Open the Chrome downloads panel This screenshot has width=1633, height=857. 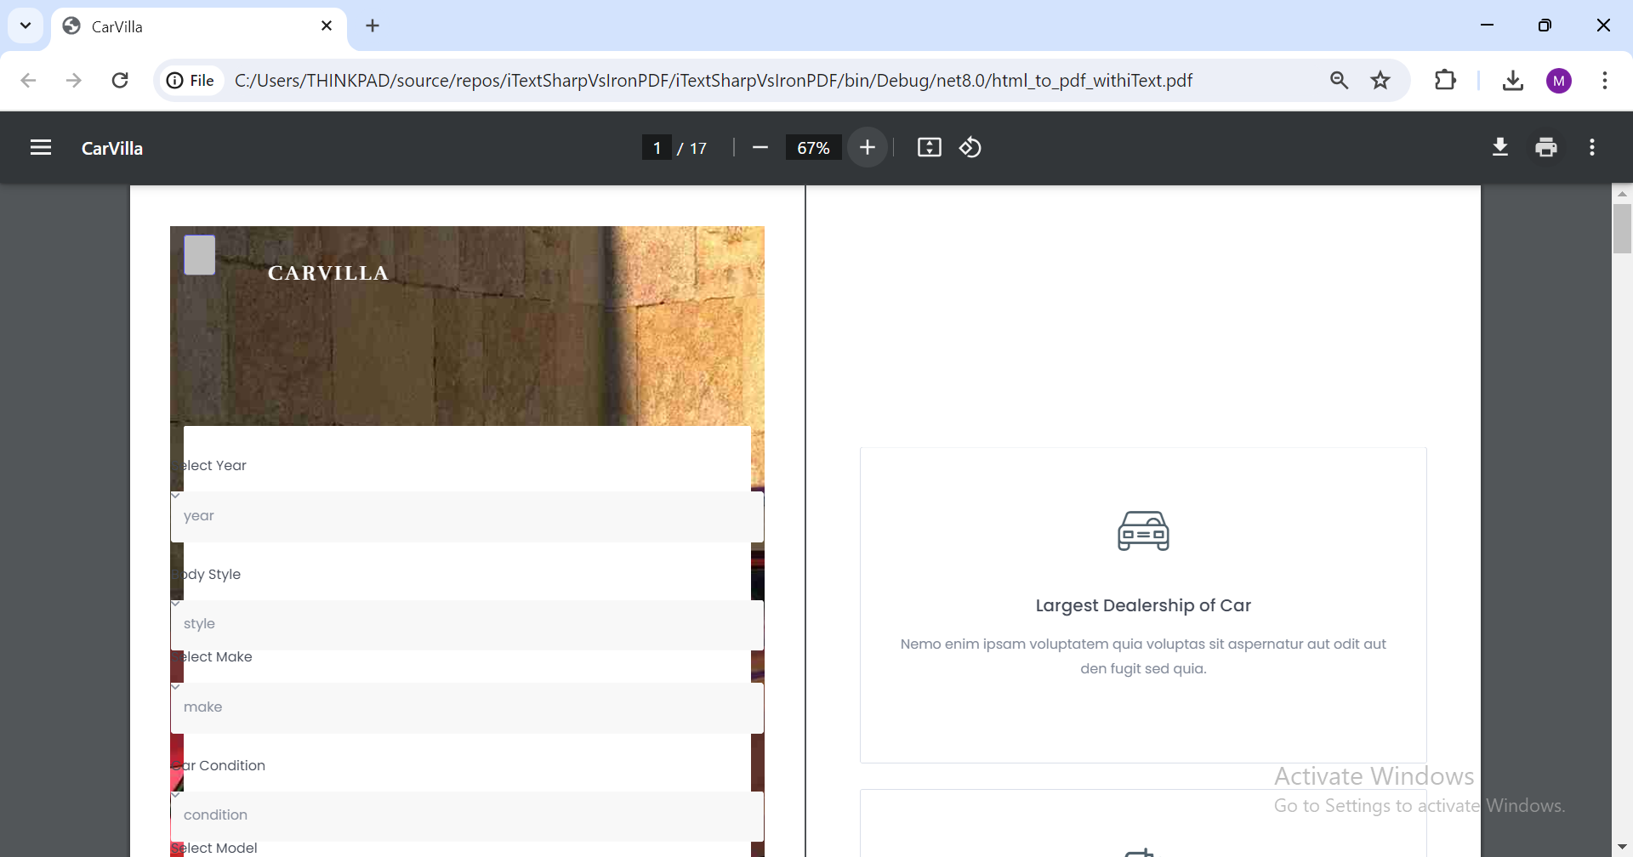1512,81
